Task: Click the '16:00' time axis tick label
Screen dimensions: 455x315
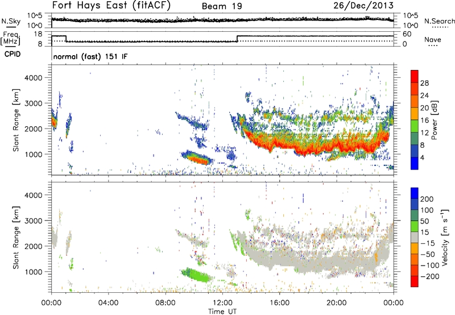Action: click(279, 303)
